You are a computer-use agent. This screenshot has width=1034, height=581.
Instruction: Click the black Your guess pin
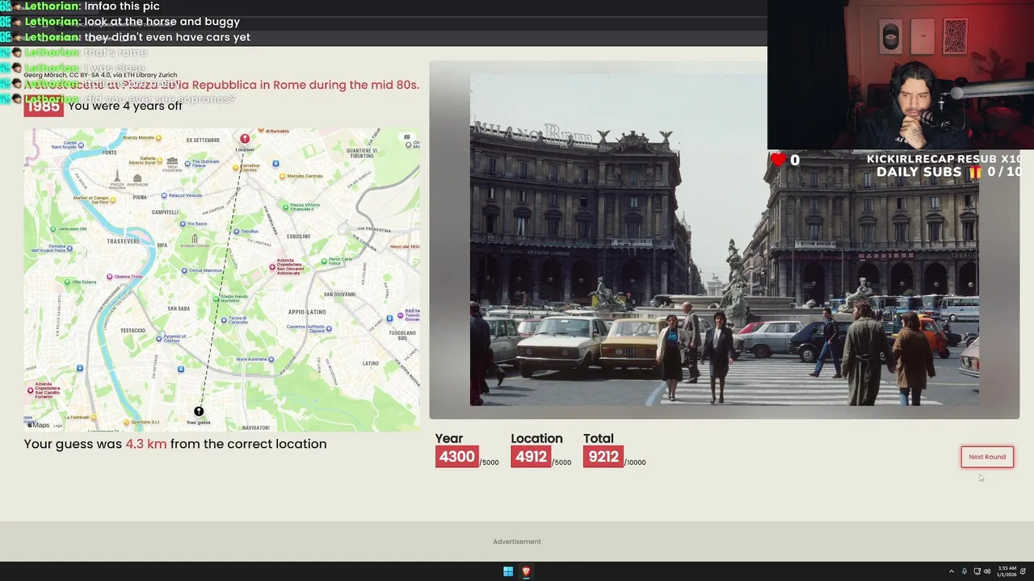click(x=199, y=412)
